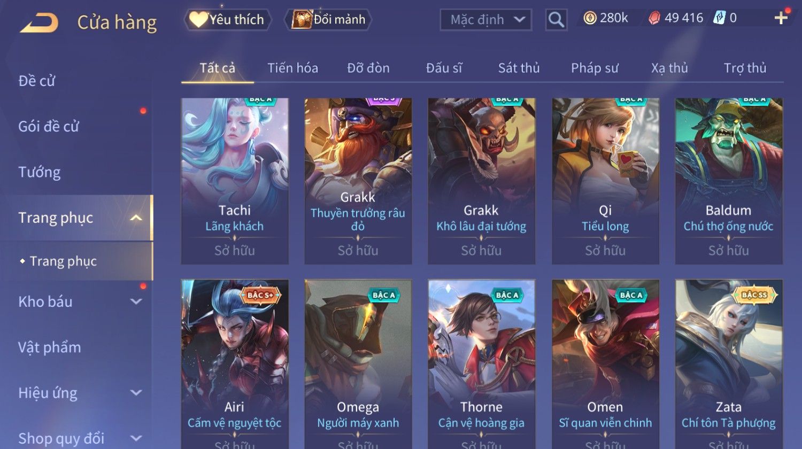The width and height of the screenshot is (802, 449).
Task: Switch to the Pháp sư tab
Action: (x=595, y=68)
